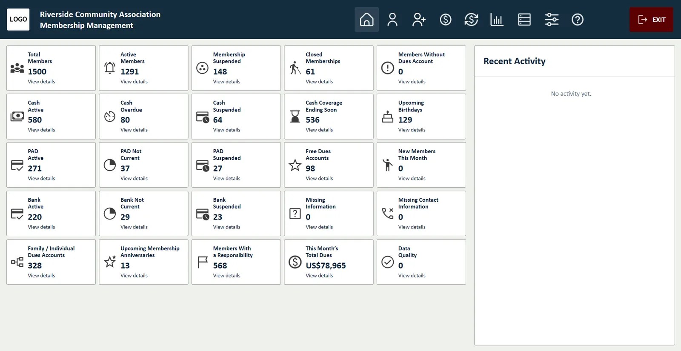Viewport: 681px width, 351px height.
Task: Click the Cash Overdue clock icon
Action: [x=110, y=117]
